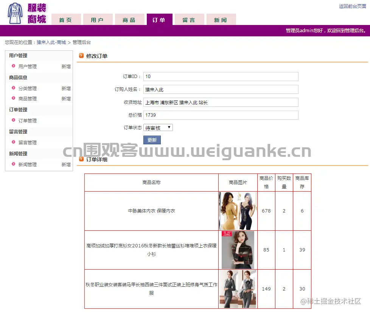Click the 订单ID input field
Image resolution: width=370 pixels, height=314 pixels.
pos(221,76)
